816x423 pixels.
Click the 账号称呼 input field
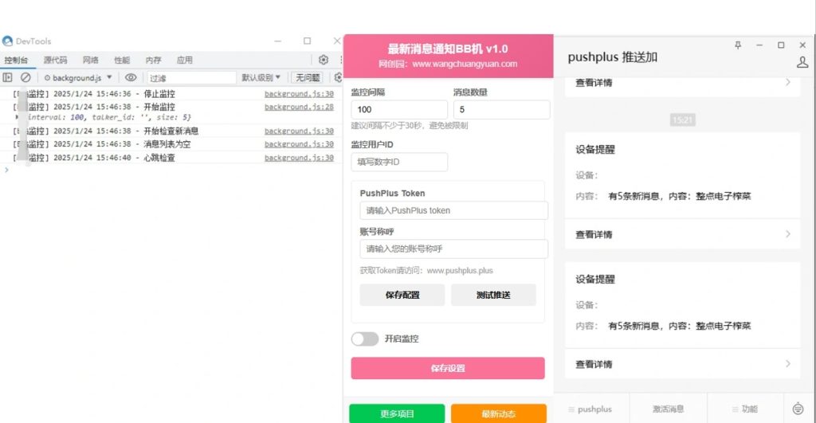[x=453, y=249]
